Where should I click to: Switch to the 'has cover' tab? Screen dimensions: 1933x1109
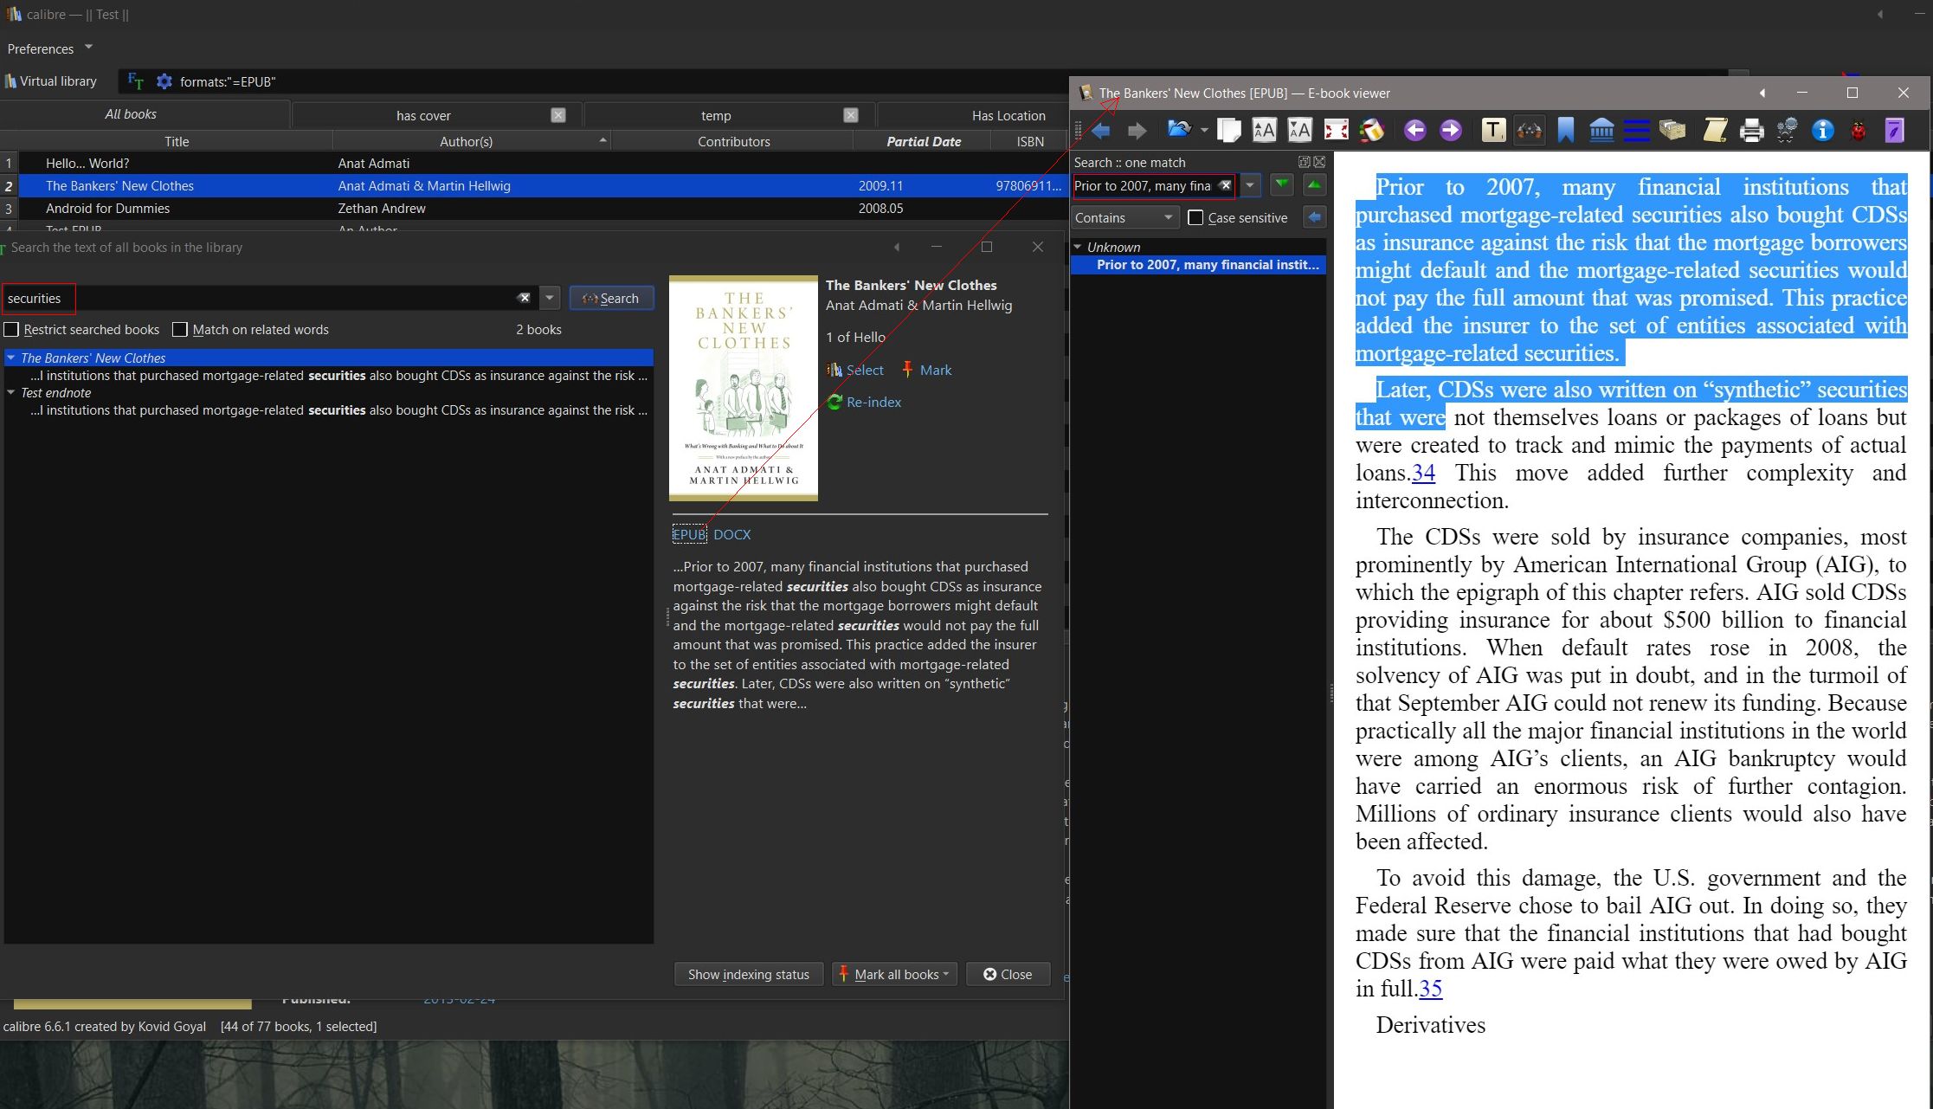[423, 115]
